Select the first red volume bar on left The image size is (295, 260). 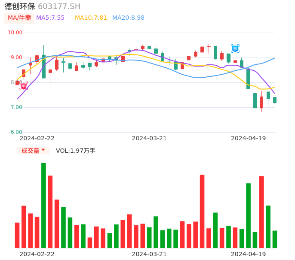click(x=17, y=235)
